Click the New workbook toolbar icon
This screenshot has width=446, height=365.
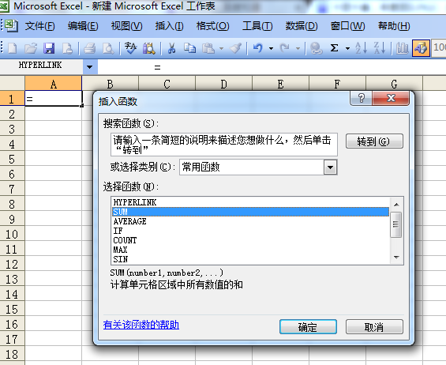tap(12, 48)
